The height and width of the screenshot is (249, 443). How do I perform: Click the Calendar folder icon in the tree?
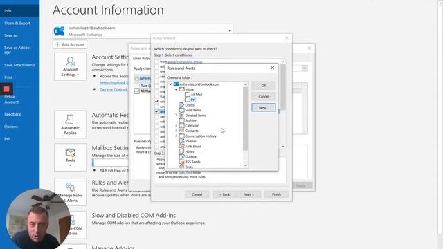(x=181, y=125)
